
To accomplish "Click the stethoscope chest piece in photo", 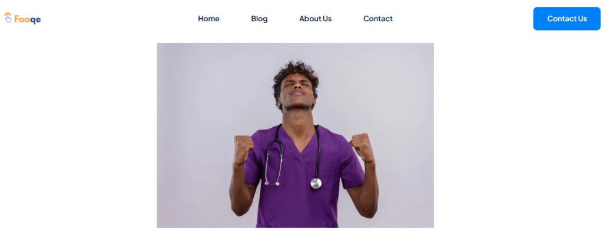I will pyautogui.click(x=316, y=183).
